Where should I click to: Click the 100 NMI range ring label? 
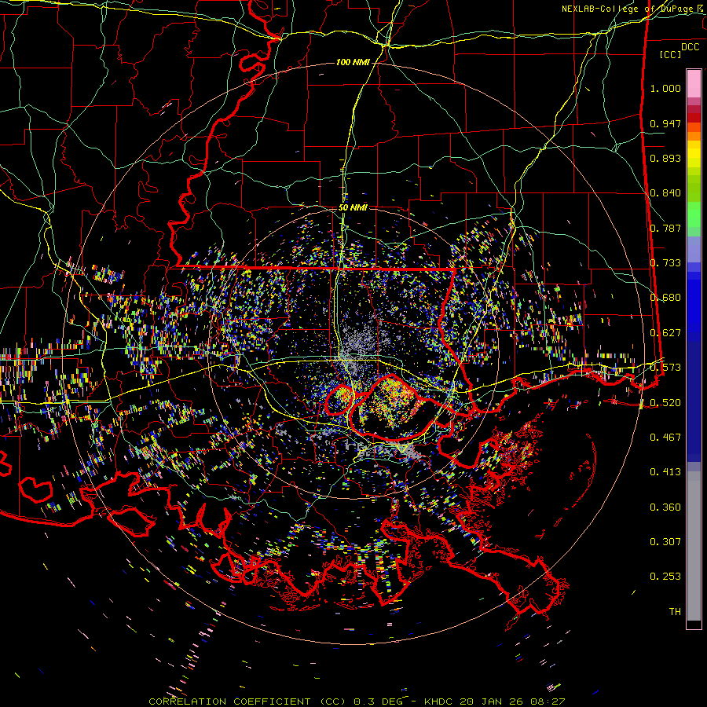(x=353, y=62)
